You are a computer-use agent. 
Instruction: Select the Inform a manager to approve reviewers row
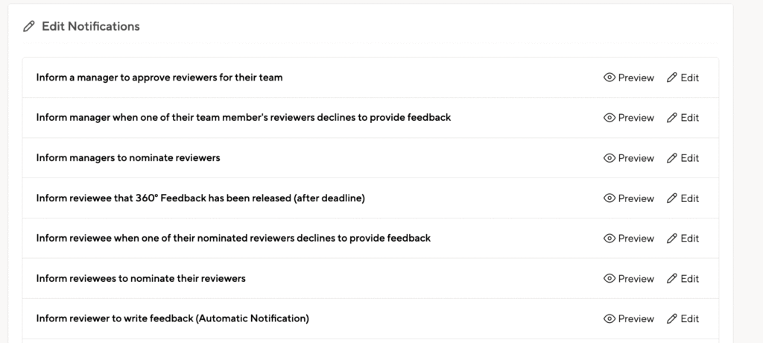(x=370, y=78)
